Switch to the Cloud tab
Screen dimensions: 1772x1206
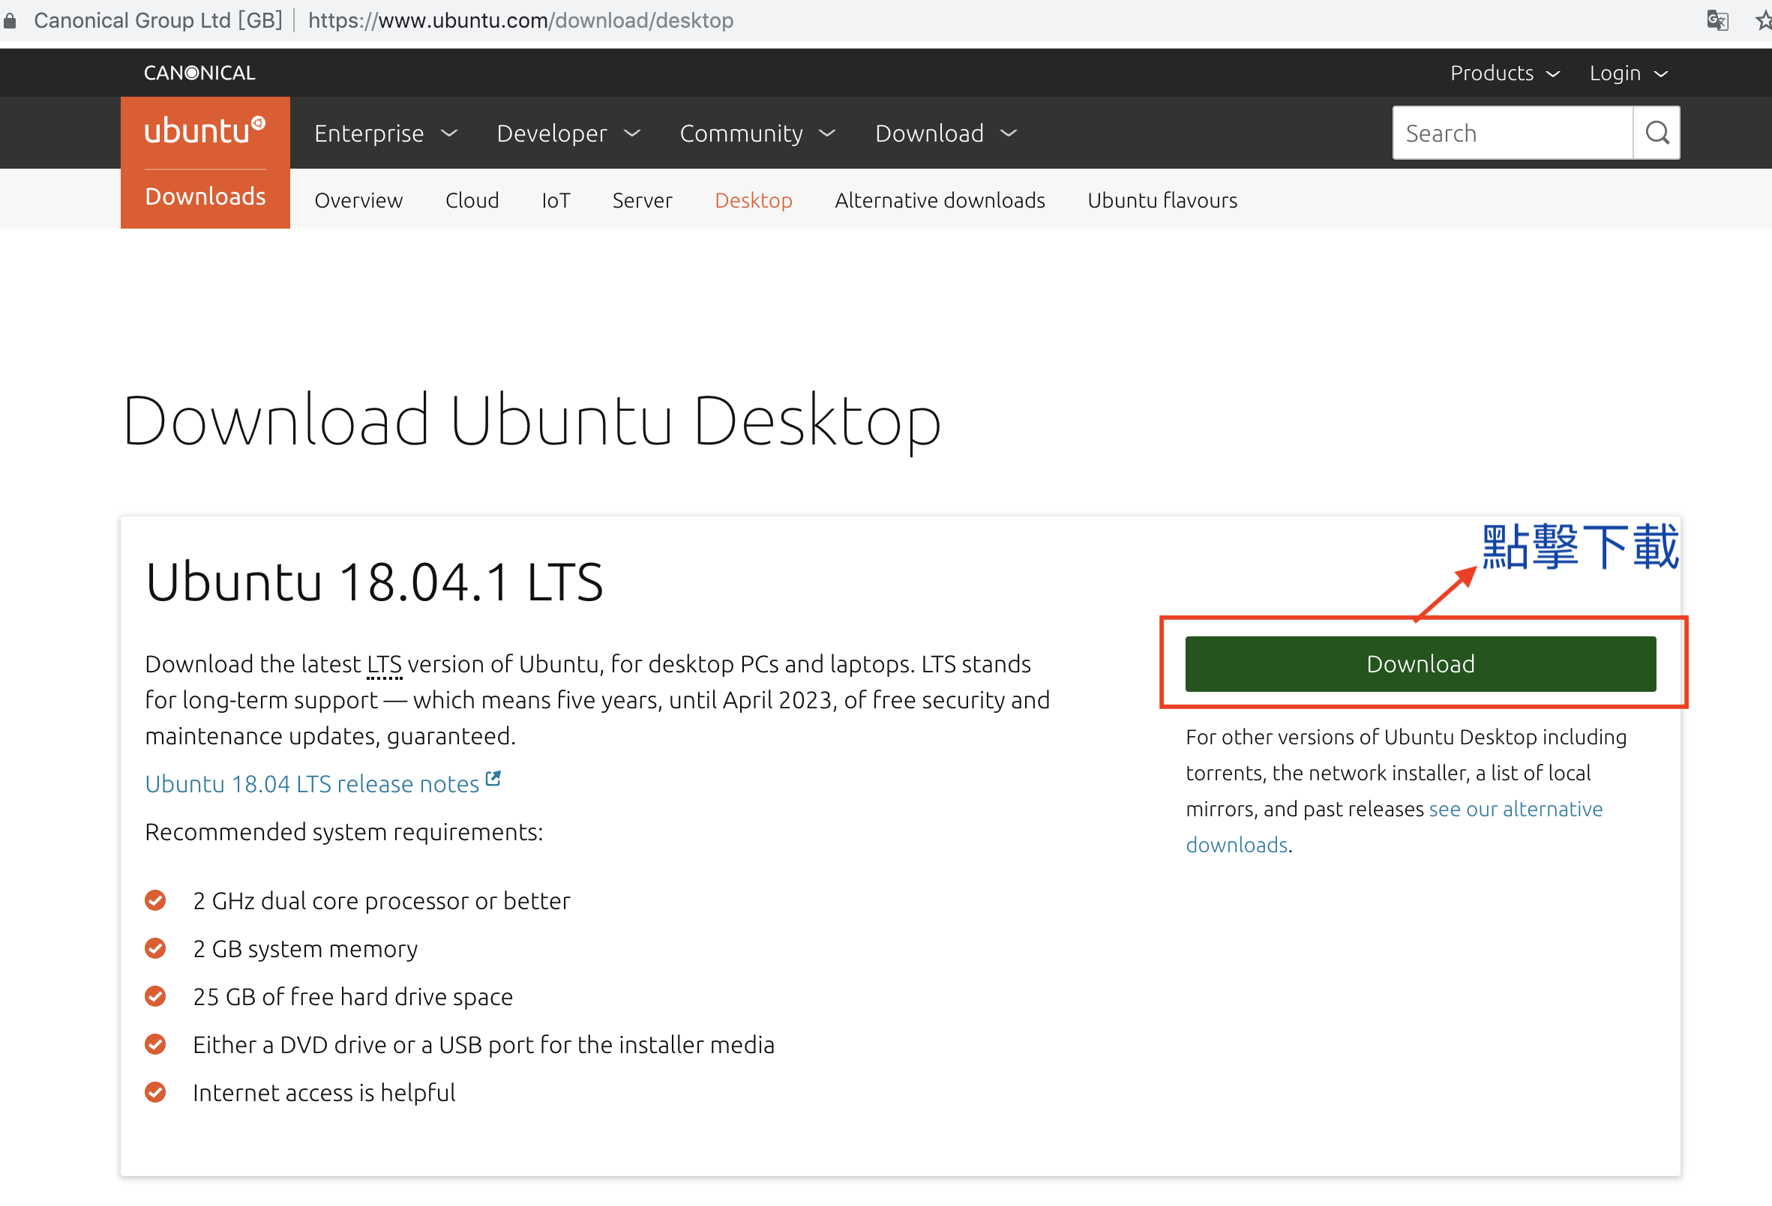472,199
